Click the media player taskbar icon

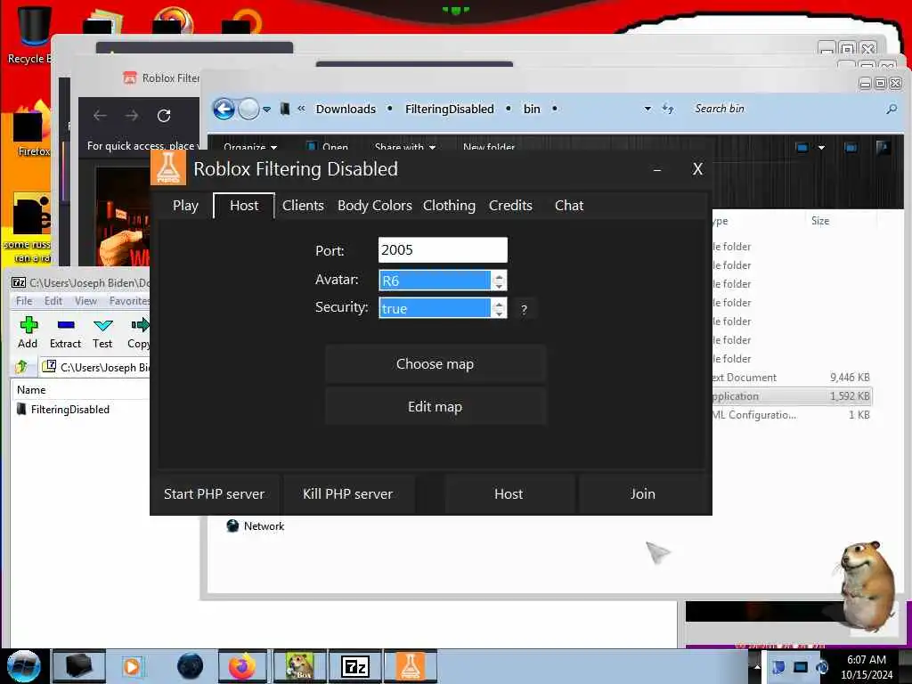click(x=133, y=666)
